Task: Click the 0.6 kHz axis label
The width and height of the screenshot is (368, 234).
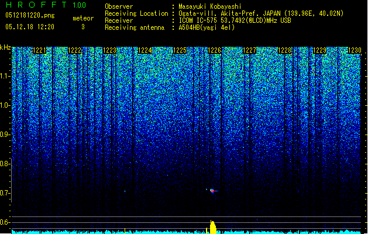Action: [5, 222]
